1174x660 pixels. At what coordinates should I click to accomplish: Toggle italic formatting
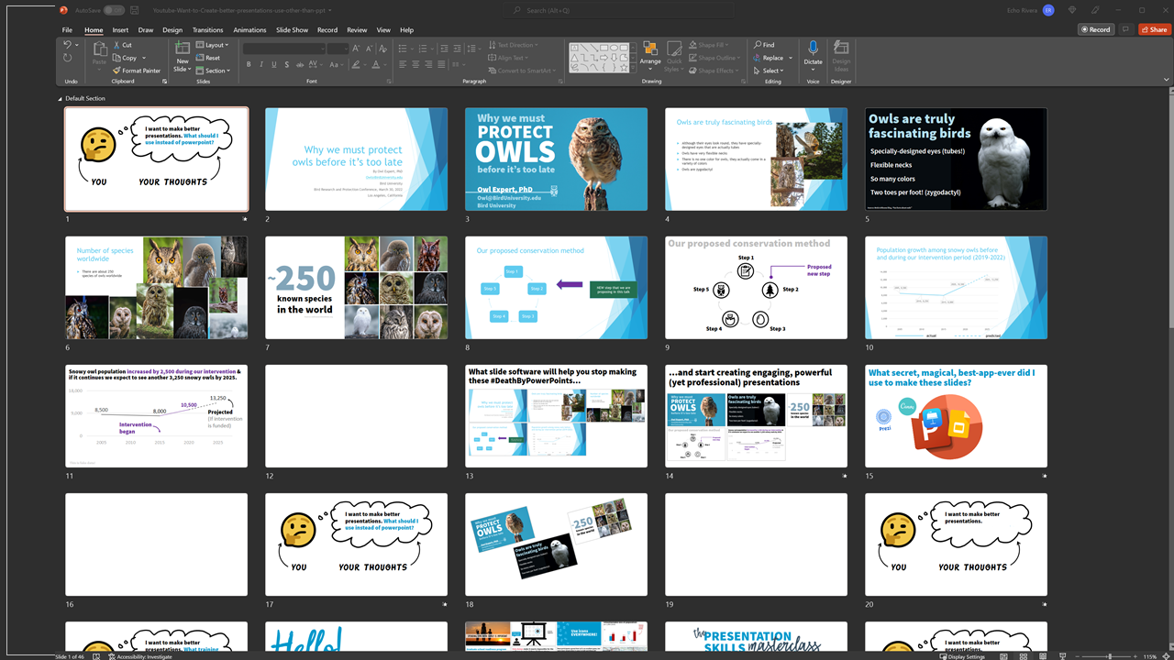click(x=260, y=64)
